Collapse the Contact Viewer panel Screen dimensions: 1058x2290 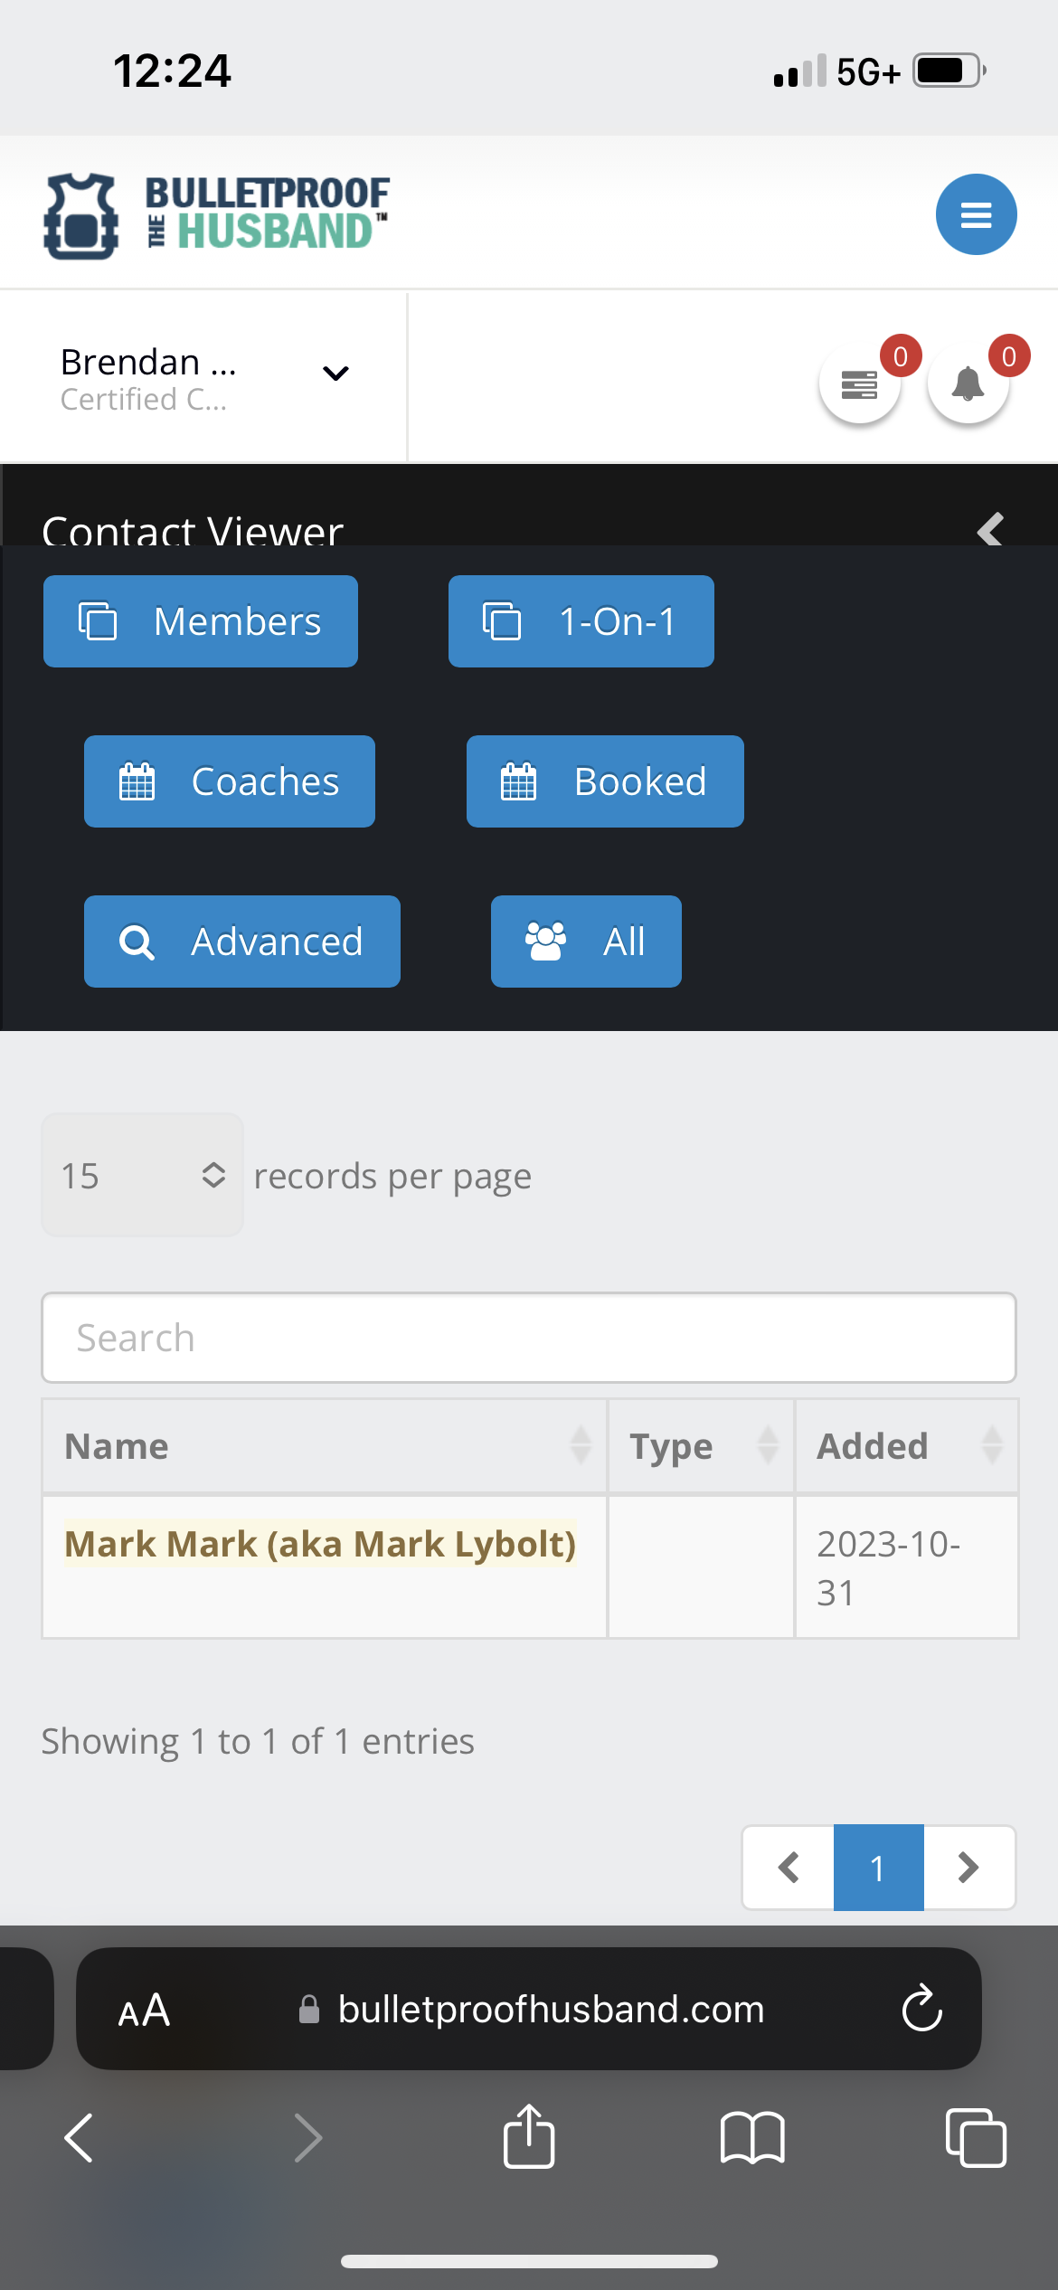pyautogui.click(x=990, y=529)
